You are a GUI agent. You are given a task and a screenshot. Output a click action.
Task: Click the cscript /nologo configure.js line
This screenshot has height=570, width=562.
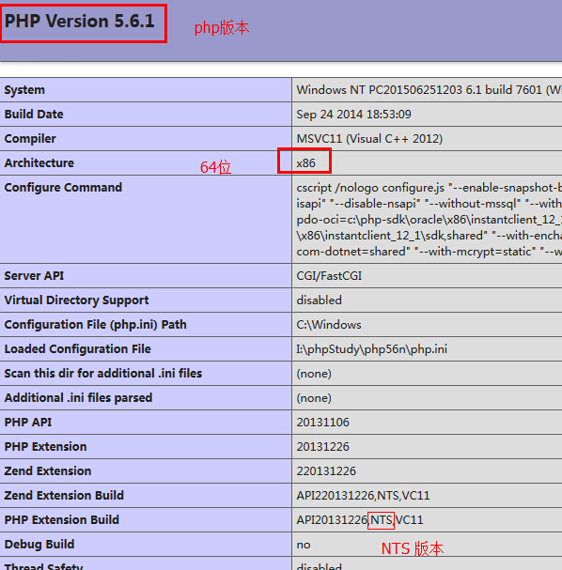point(429,188)
